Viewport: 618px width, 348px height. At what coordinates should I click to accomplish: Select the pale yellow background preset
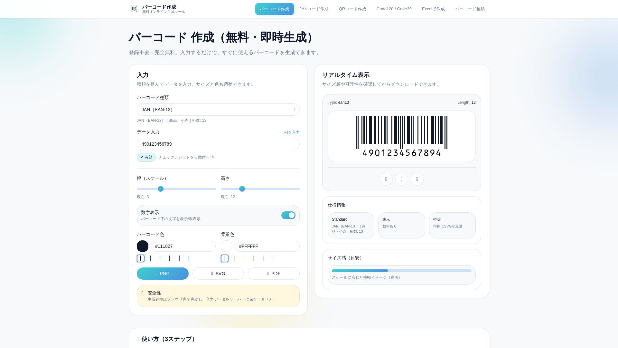tap(244, 258)
